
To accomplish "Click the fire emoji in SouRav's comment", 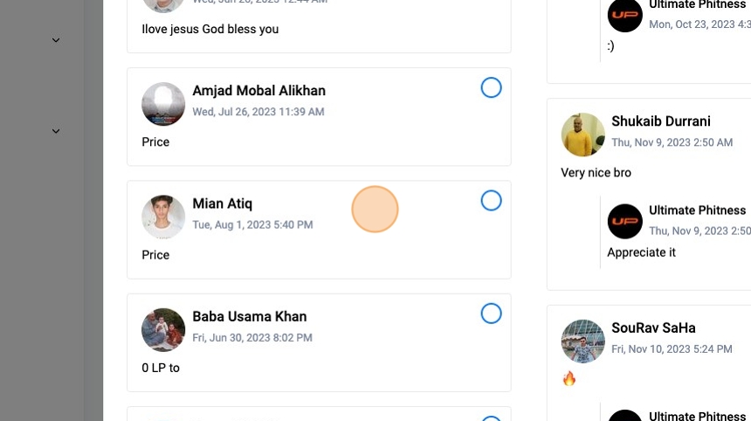I will point(569,378).
